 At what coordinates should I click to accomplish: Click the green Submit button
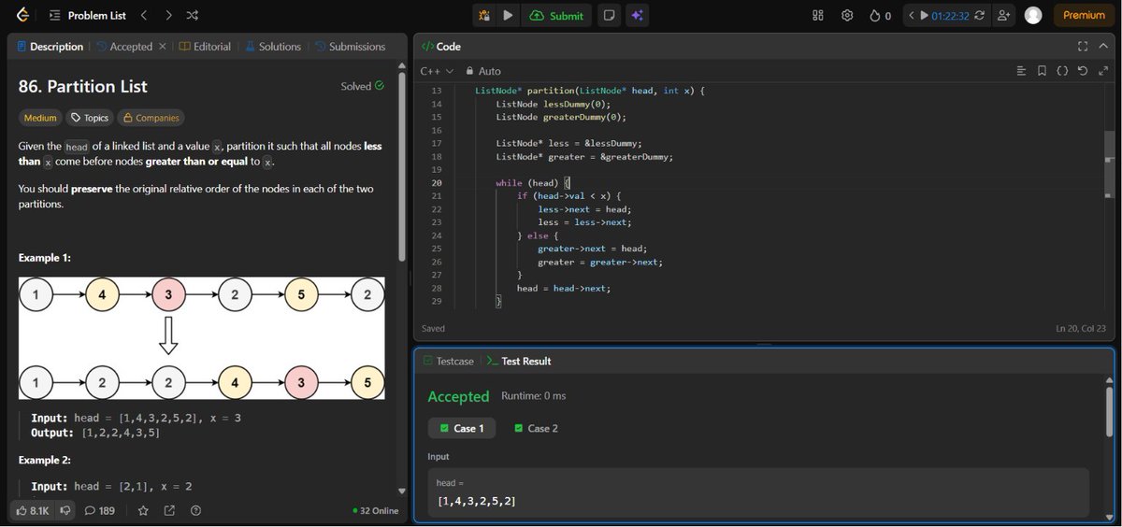pos(557,16)
